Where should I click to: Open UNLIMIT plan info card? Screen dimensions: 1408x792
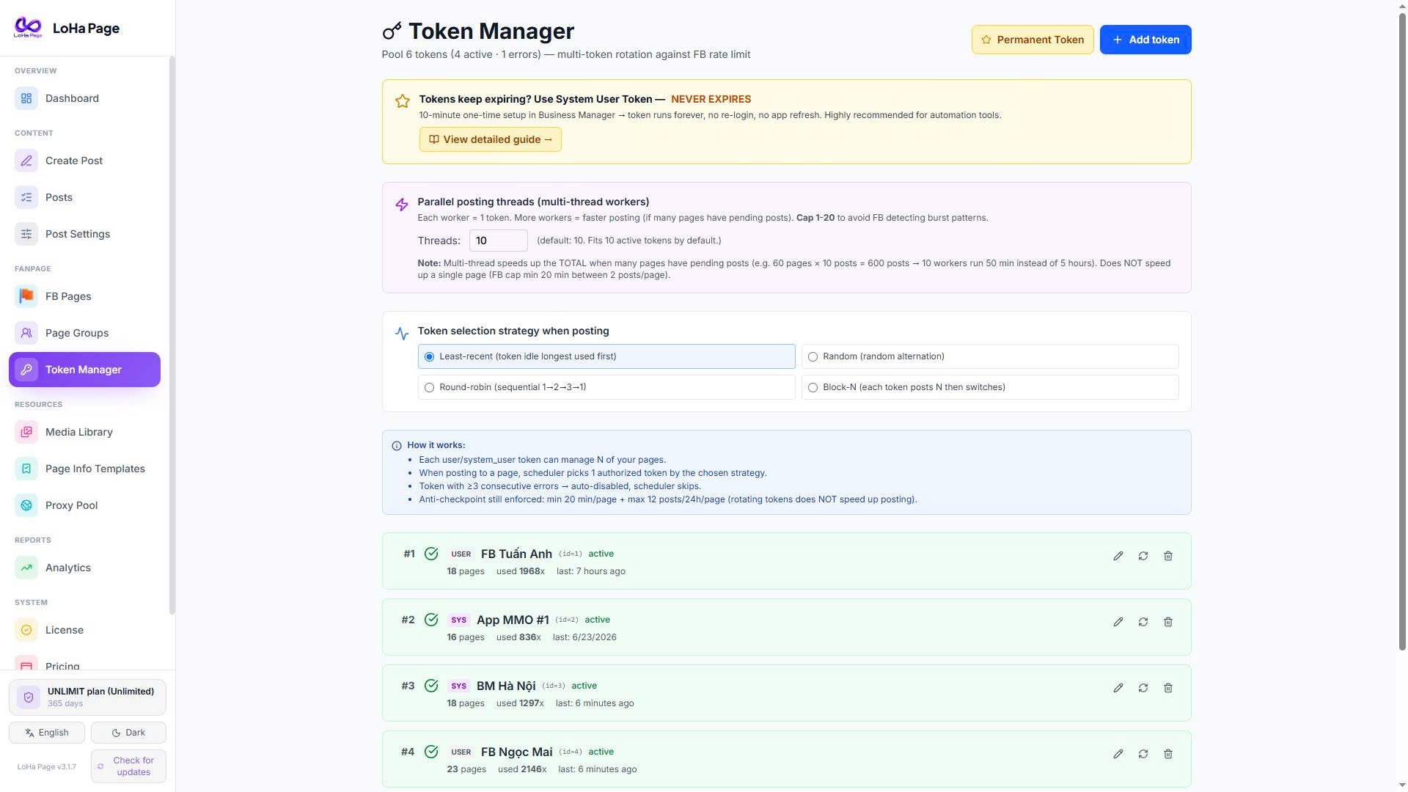click(87, 697)
